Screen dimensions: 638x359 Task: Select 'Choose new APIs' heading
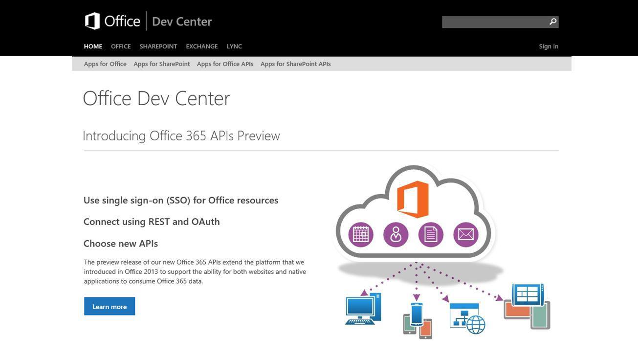[121, 244]
